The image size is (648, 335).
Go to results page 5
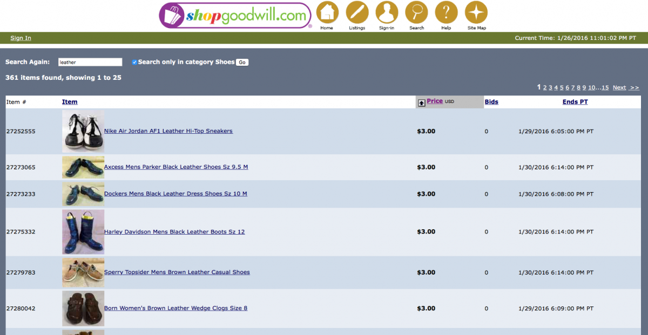click(x=562, y=87)
